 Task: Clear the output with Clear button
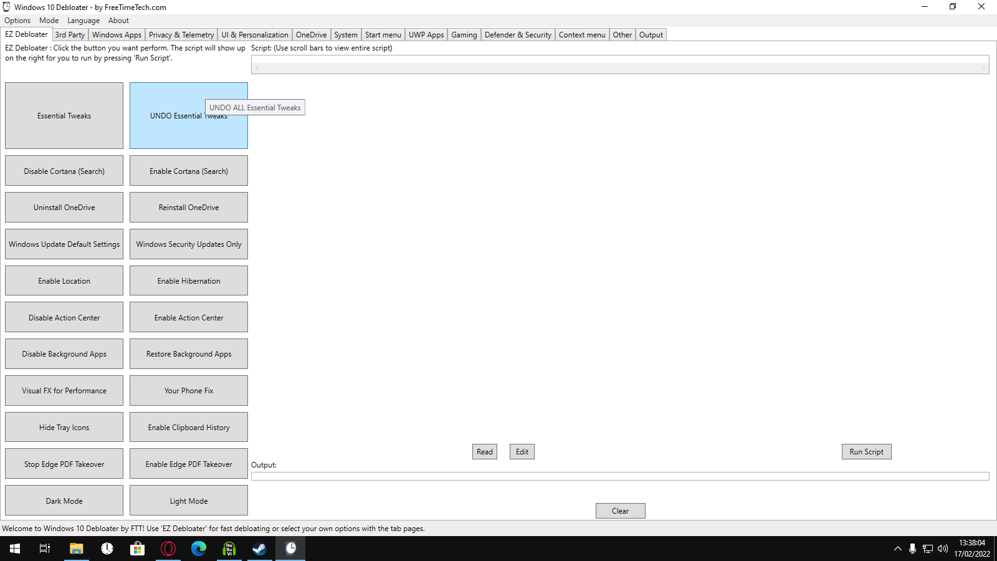coord(620,511)
